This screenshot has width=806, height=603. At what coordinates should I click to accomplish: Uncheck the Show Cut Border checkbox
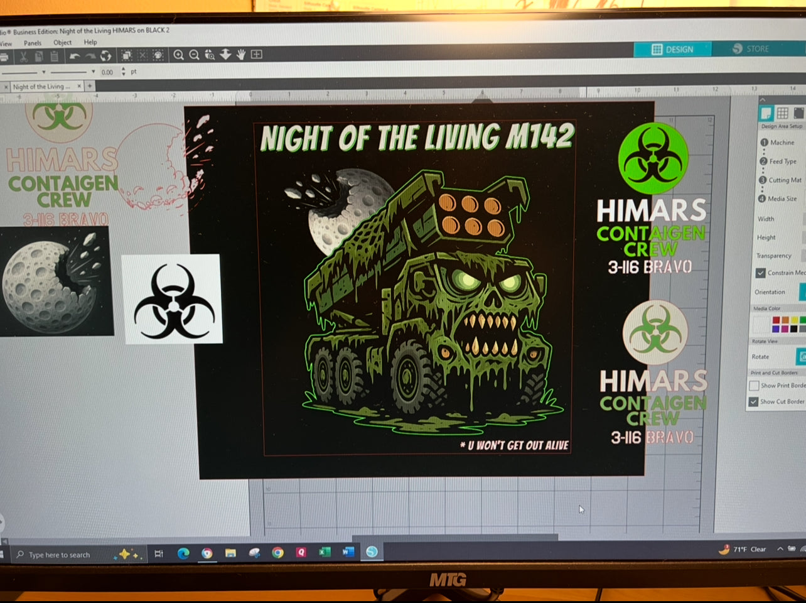point(753,401)
